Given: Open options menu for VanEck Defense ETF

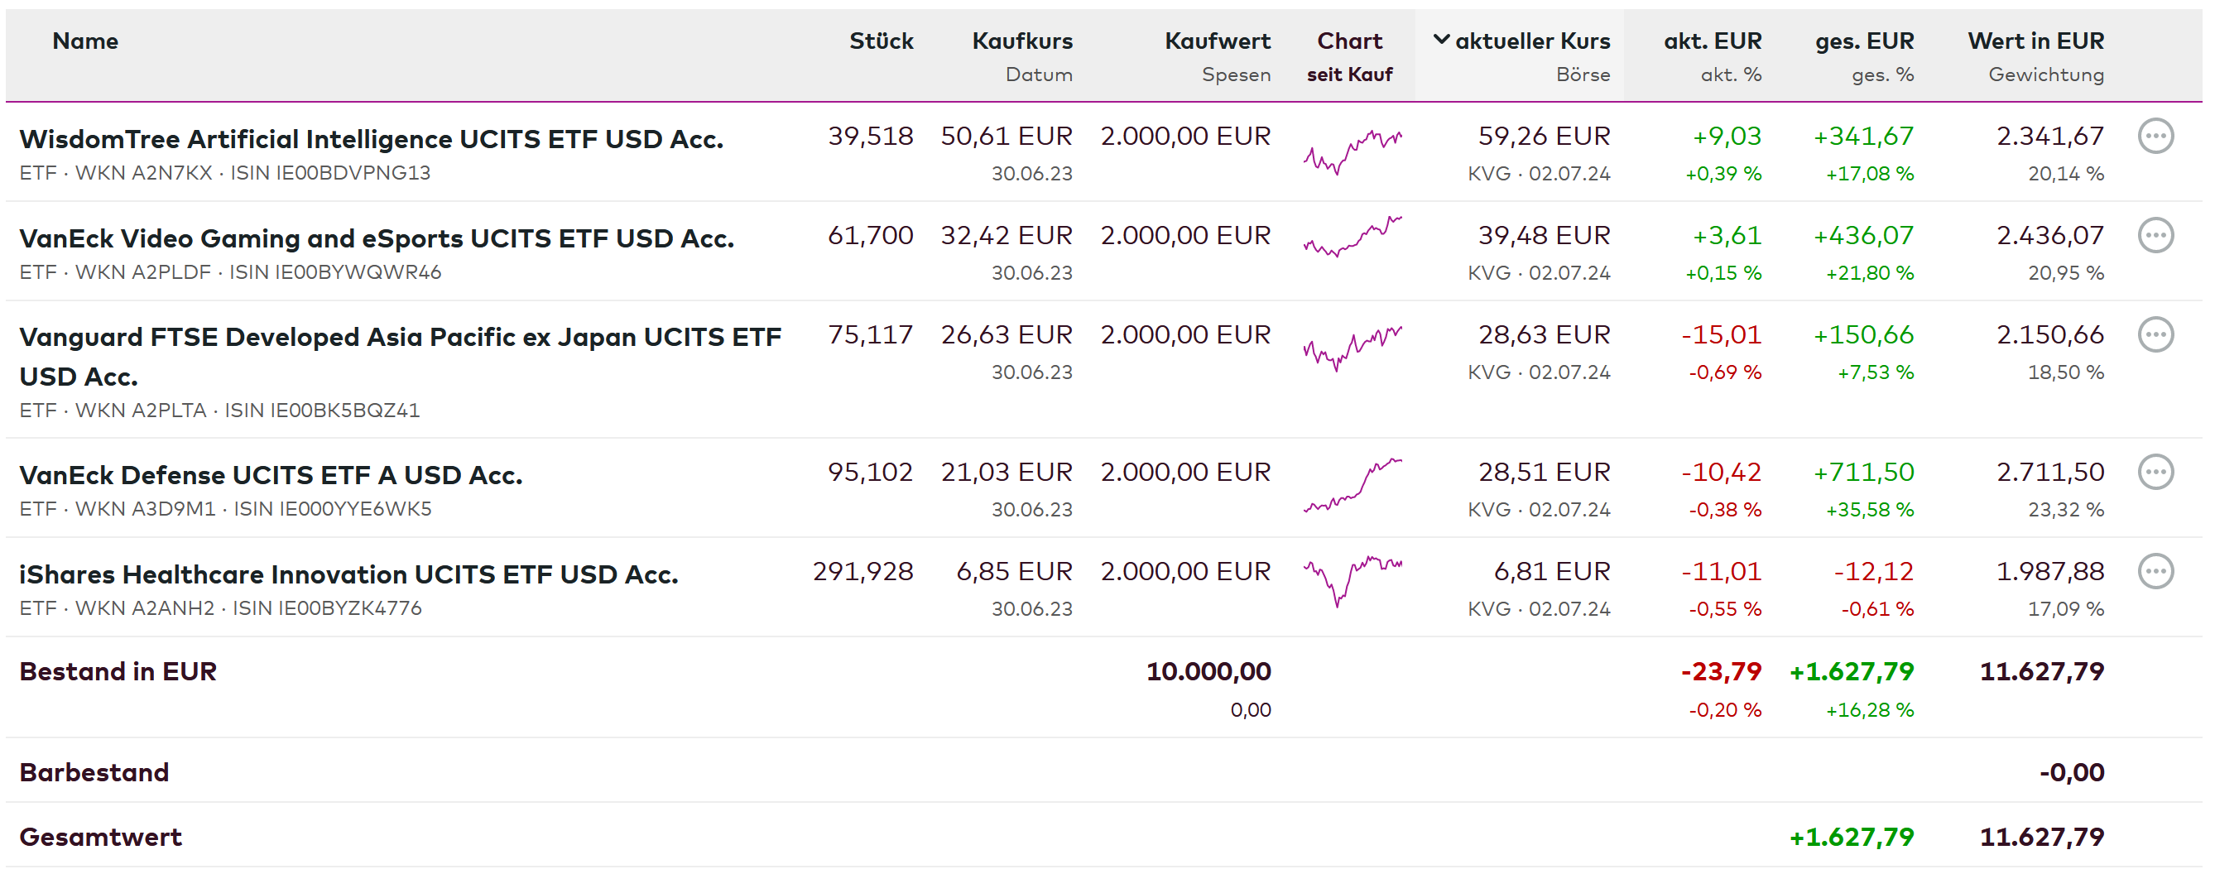Looking at the screenshot, I should point(2155,472).
